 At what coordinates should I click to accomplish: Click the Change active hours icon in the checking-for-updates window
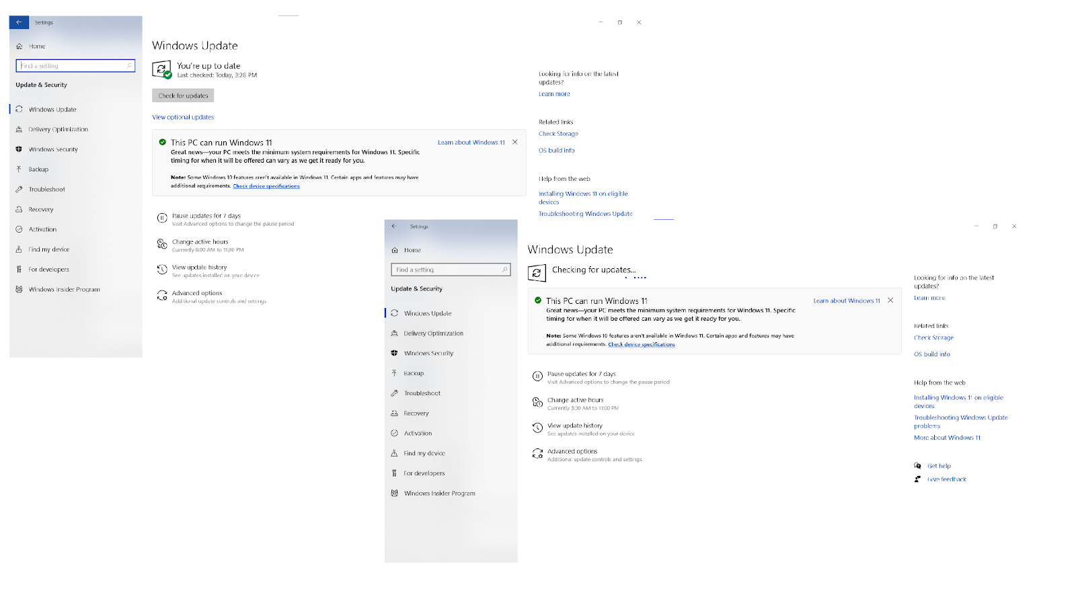click(x=537, y=402)
